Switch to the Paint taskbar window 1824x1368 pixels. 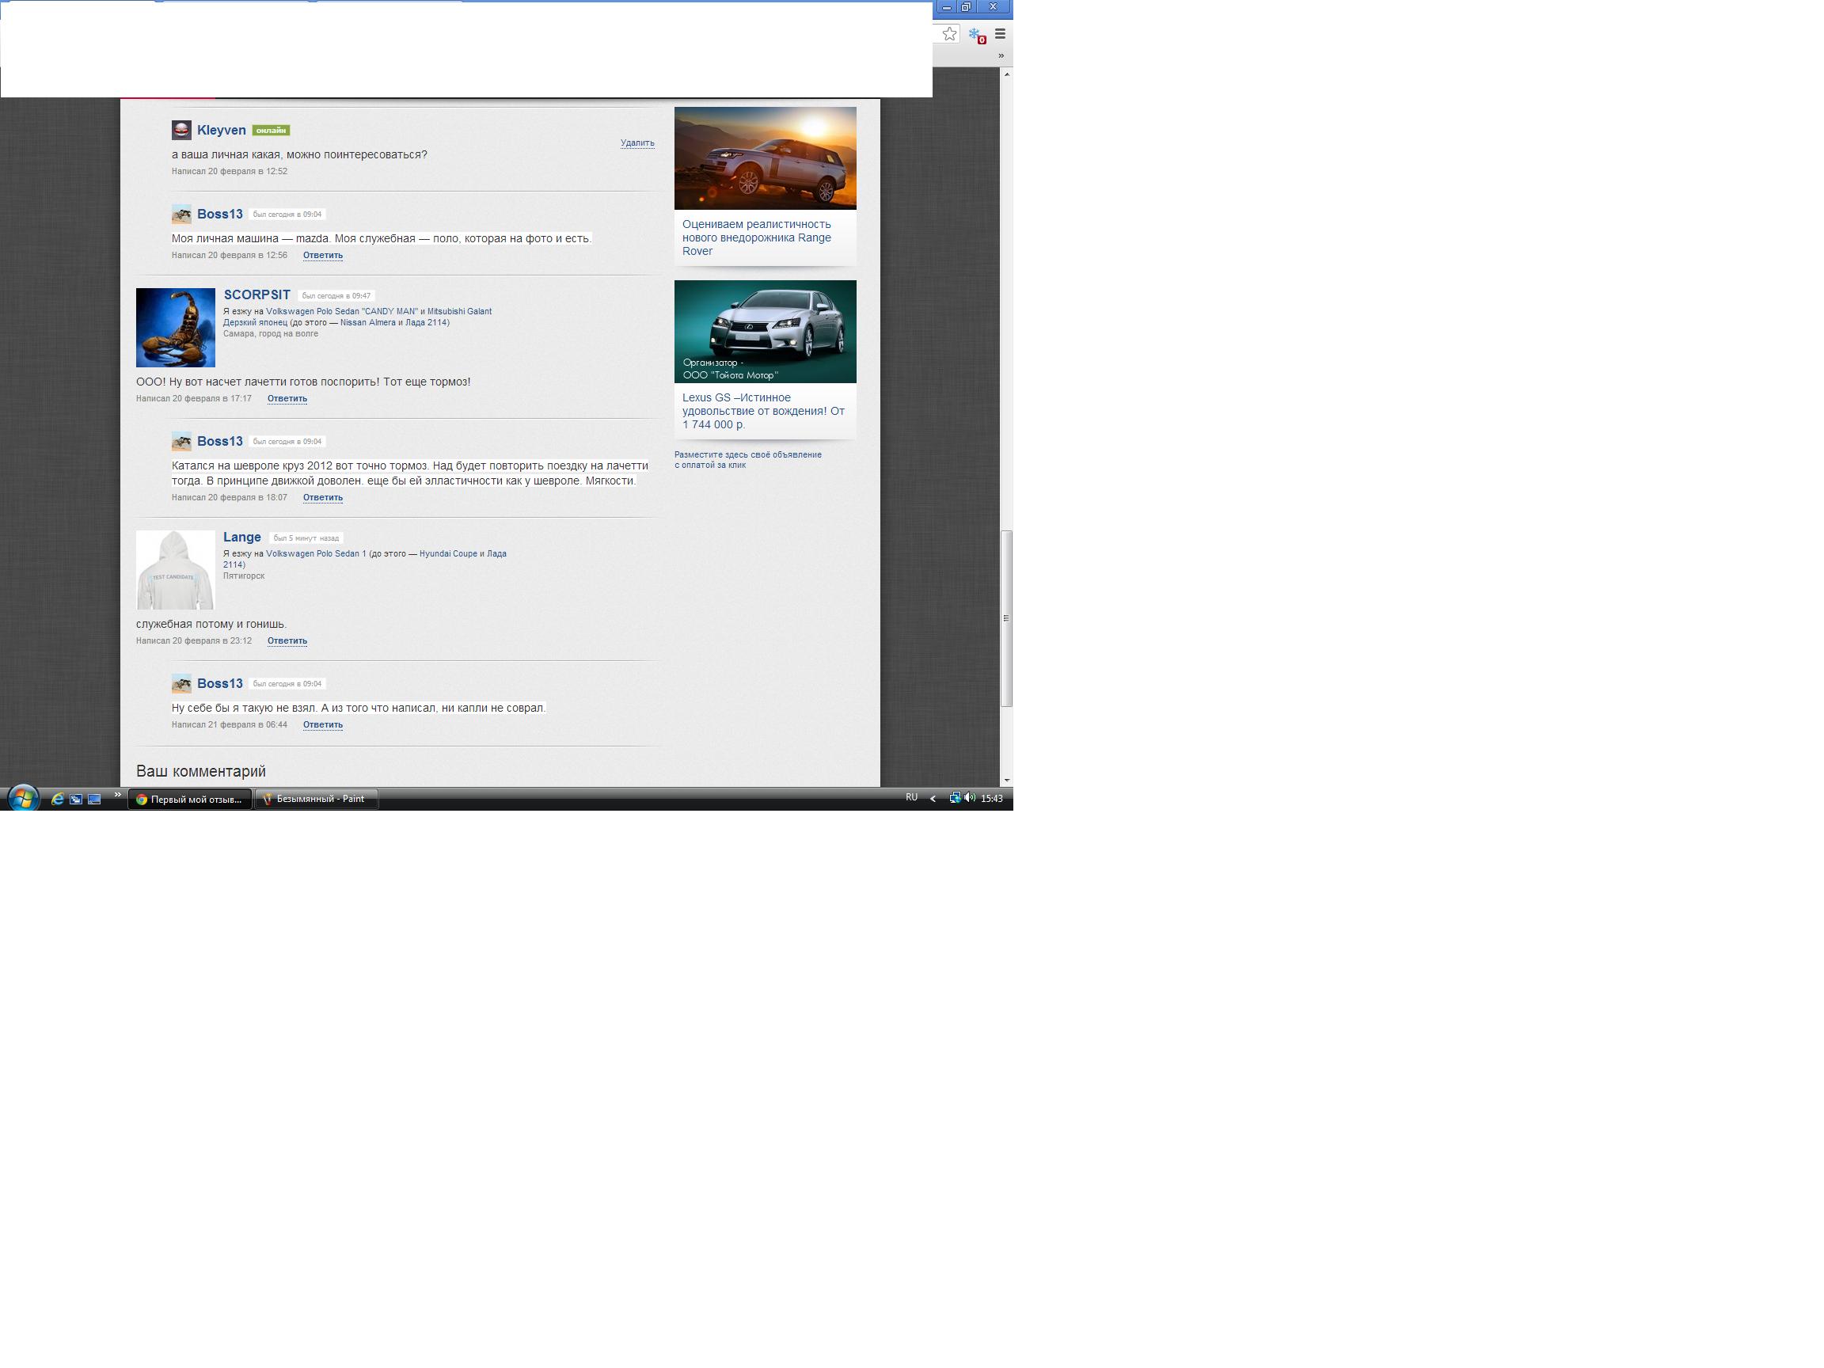pos(316,799)
